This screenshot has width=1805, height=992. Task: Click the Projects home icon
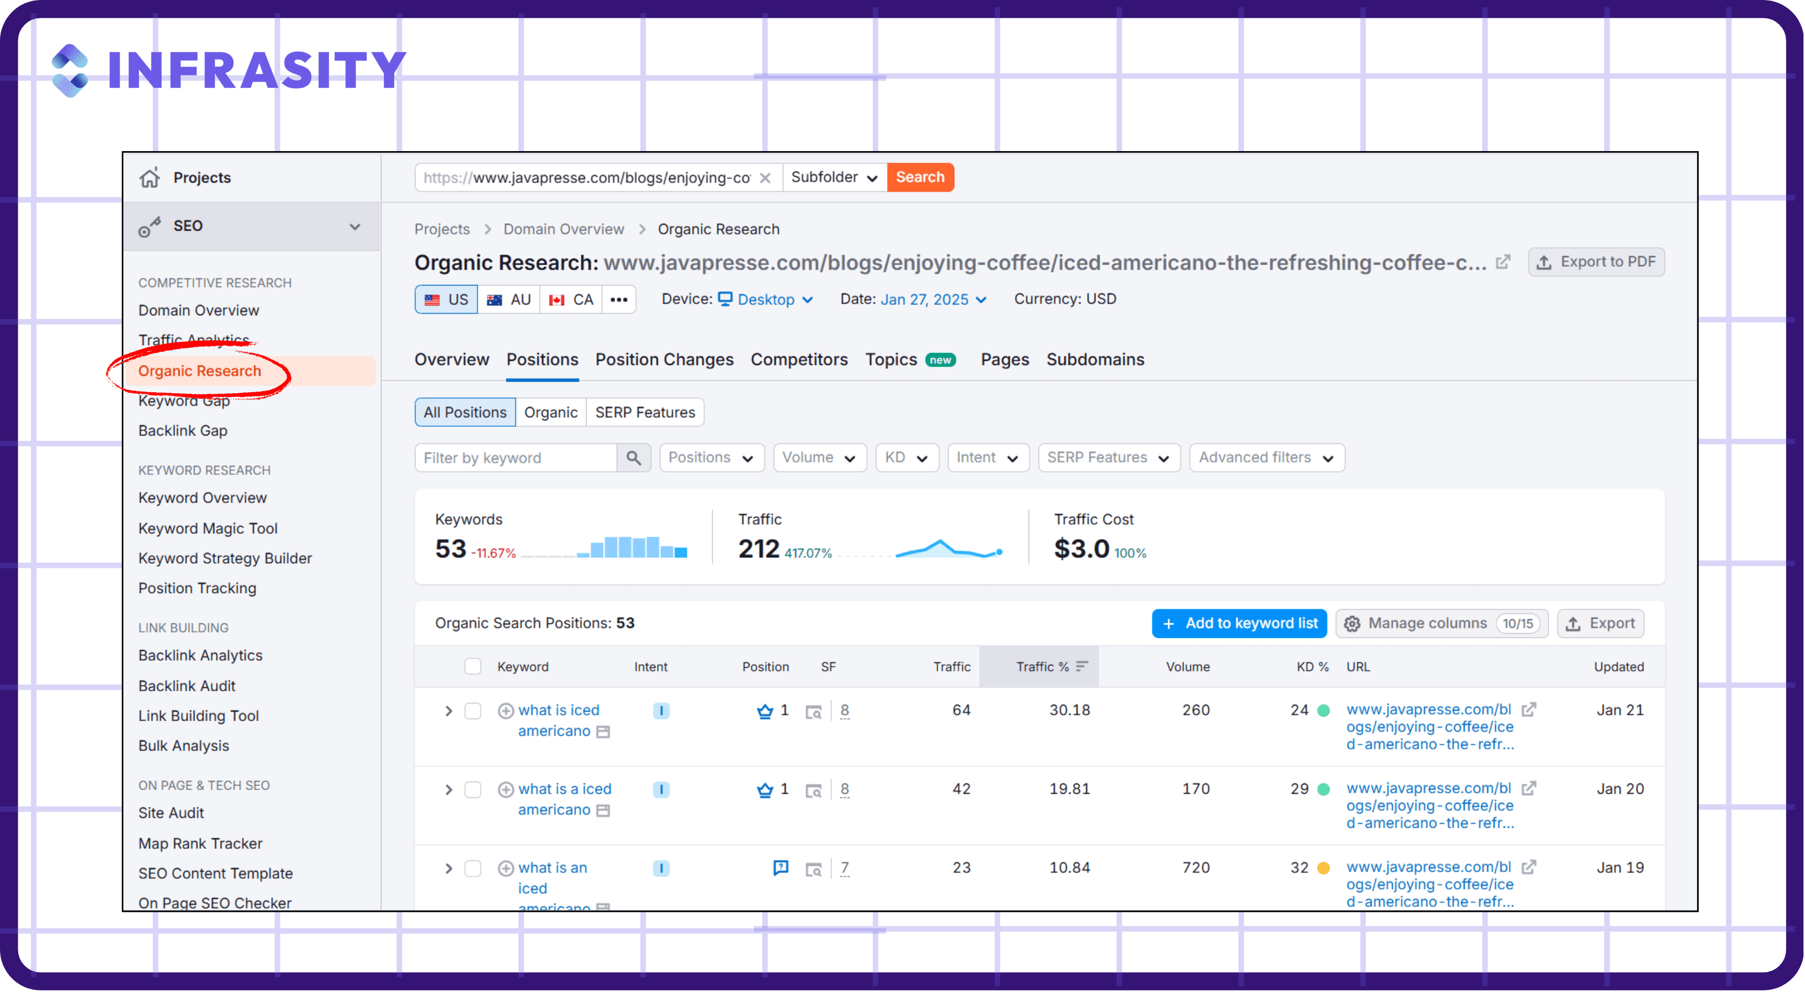click(x=149, y=178)
